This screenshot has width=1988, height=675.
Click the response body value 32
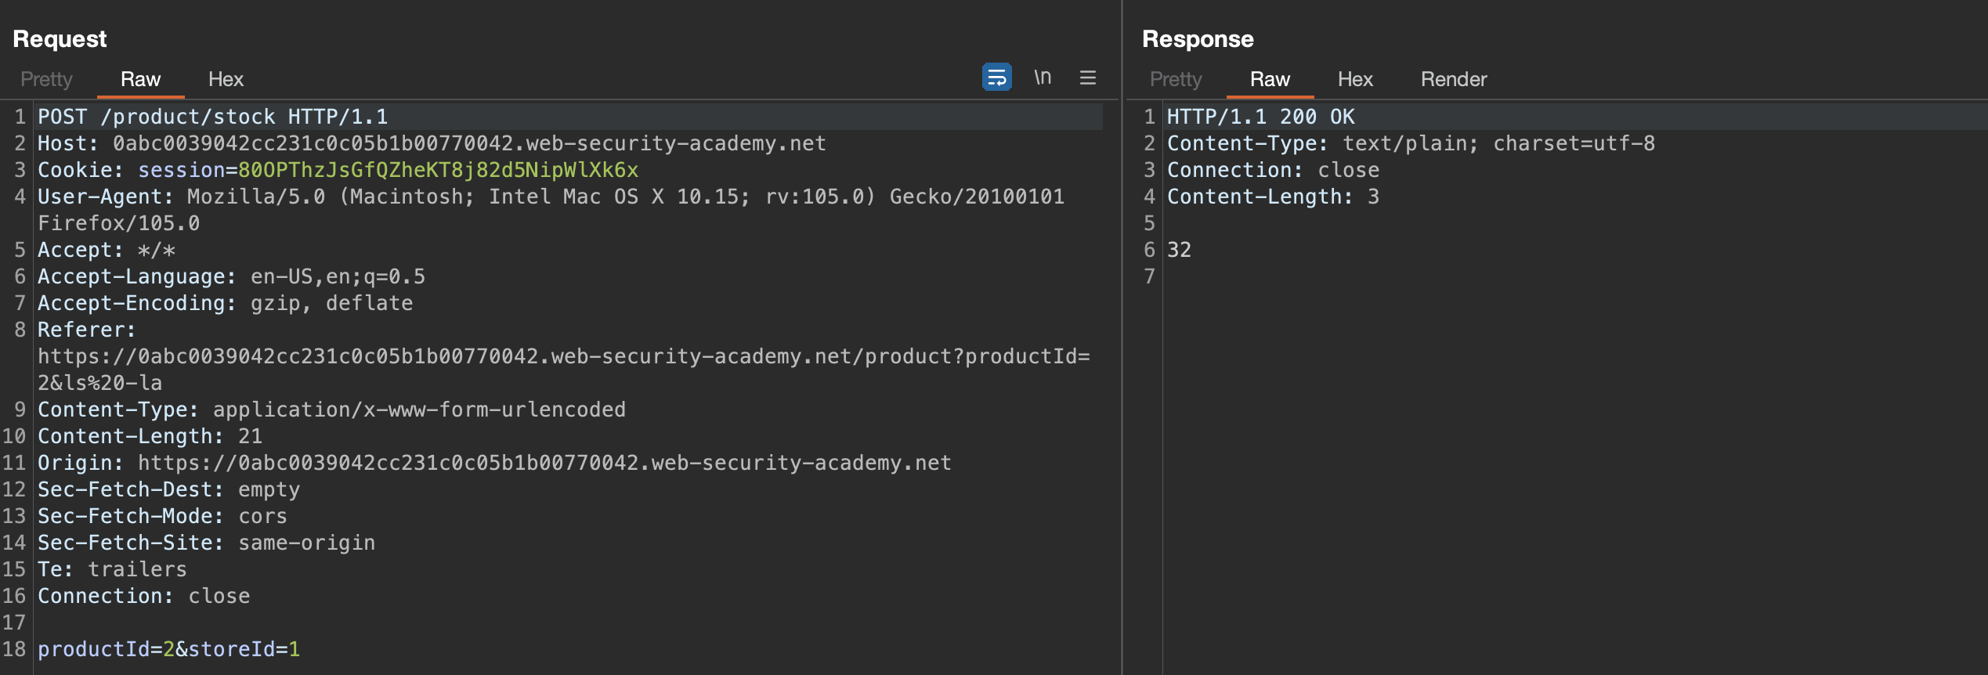click(x=1179, y=250)
